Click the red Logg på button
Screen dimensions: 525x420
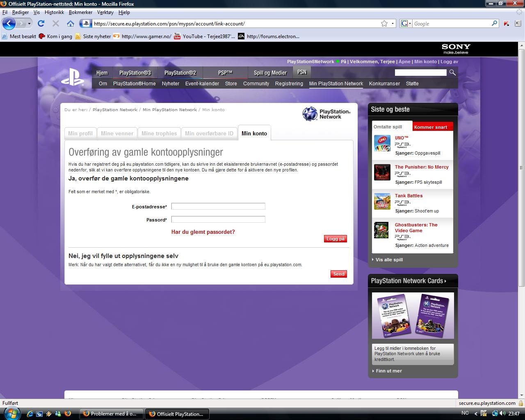click(x=336, y=239)
